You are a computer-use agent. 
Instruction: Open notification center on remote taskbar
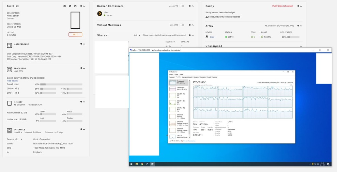pos(328,164)
